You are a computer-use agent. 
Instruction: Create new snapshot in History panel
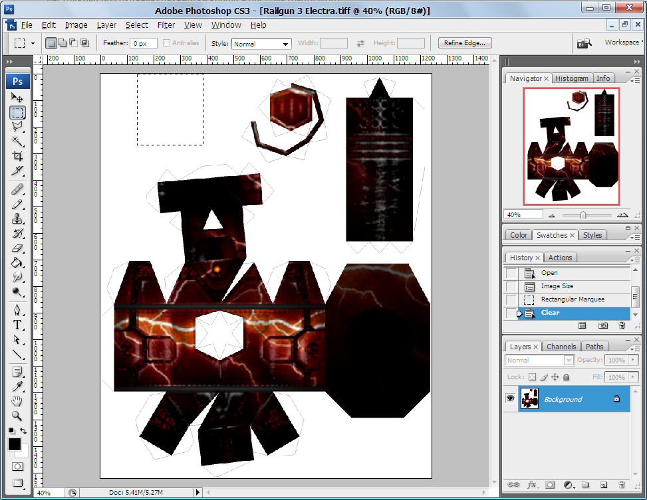coord(603,325)
